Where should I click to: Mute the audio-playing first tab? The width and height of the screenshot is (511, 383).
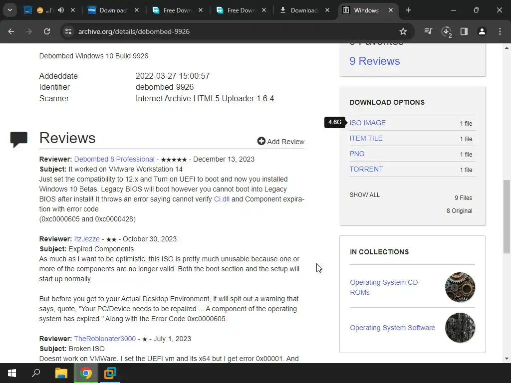tap(61, 10)
